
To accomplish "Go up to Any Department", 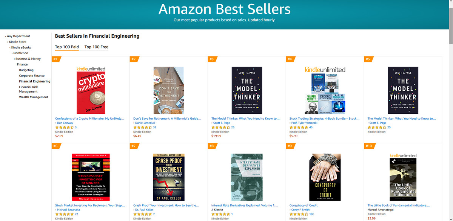I will point(18,36).
